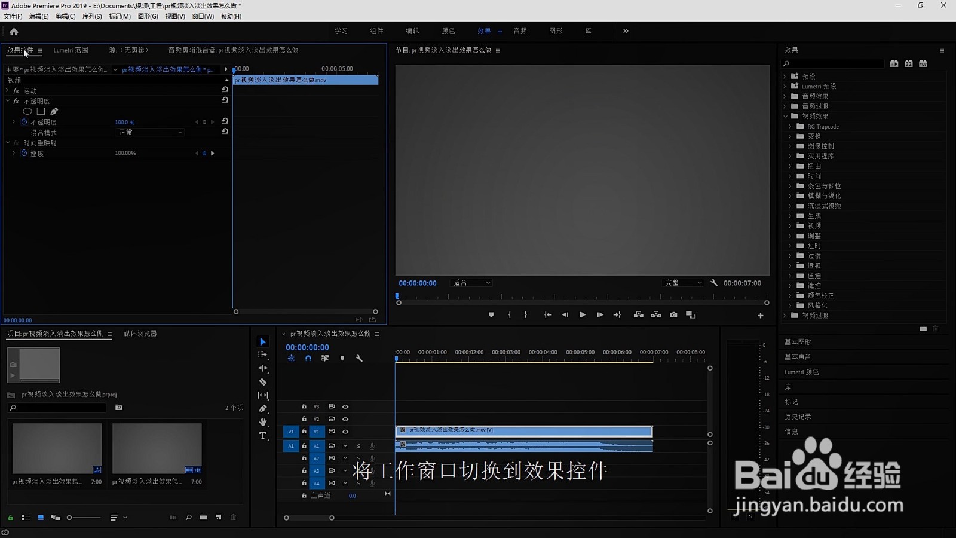The image size is (956, 538).
Task: Expand the 运动 effect properties
Action: [x=7, y=91]
